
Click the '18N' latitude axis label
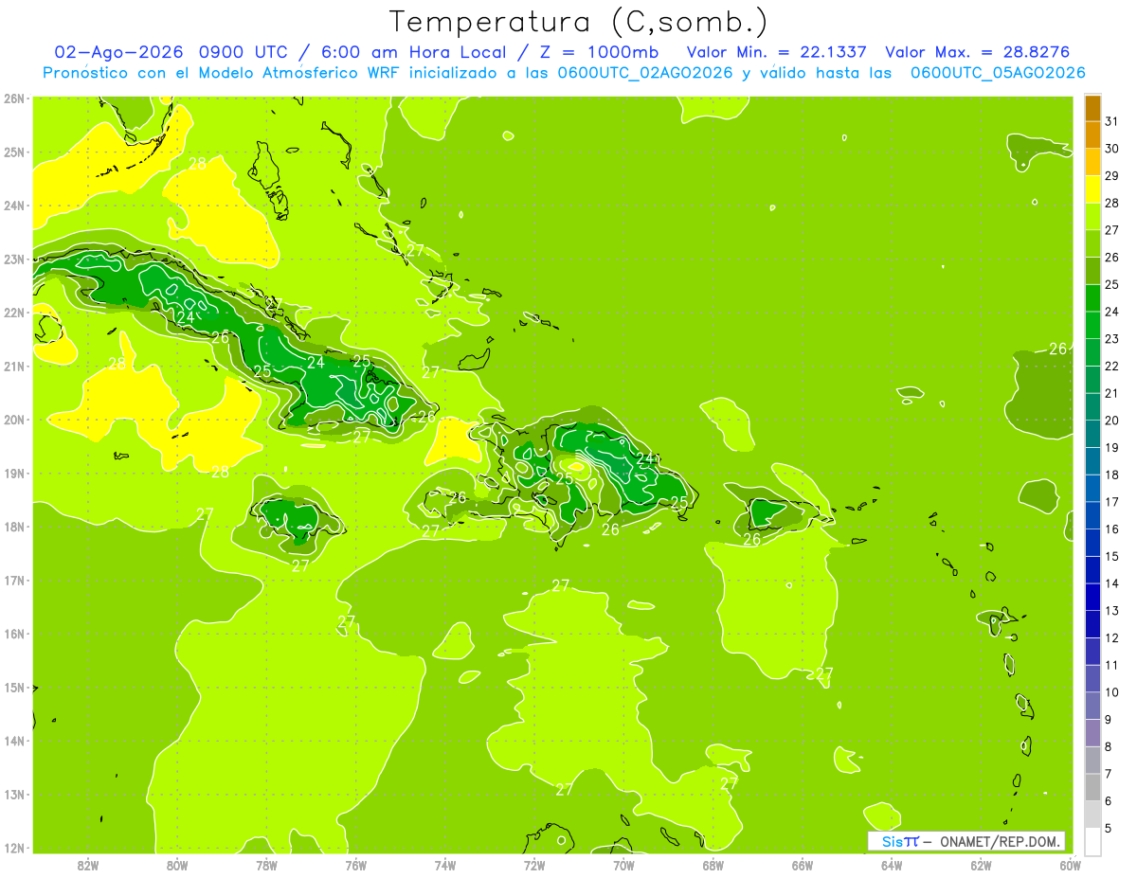coord(14,527)
